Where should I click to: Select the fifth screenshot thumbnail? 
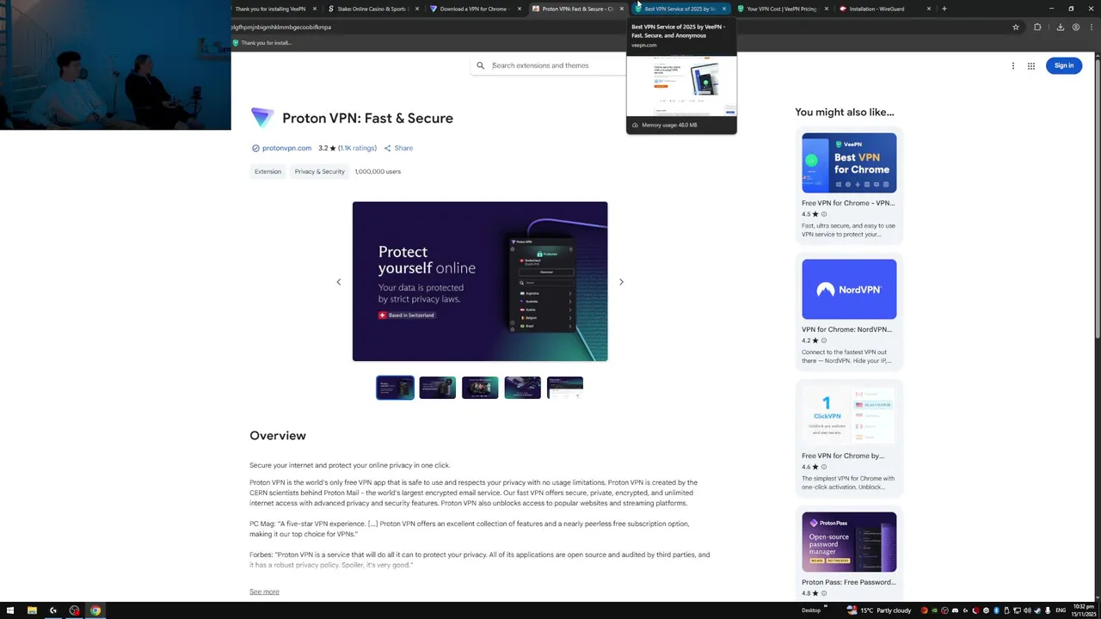point(565,388)
